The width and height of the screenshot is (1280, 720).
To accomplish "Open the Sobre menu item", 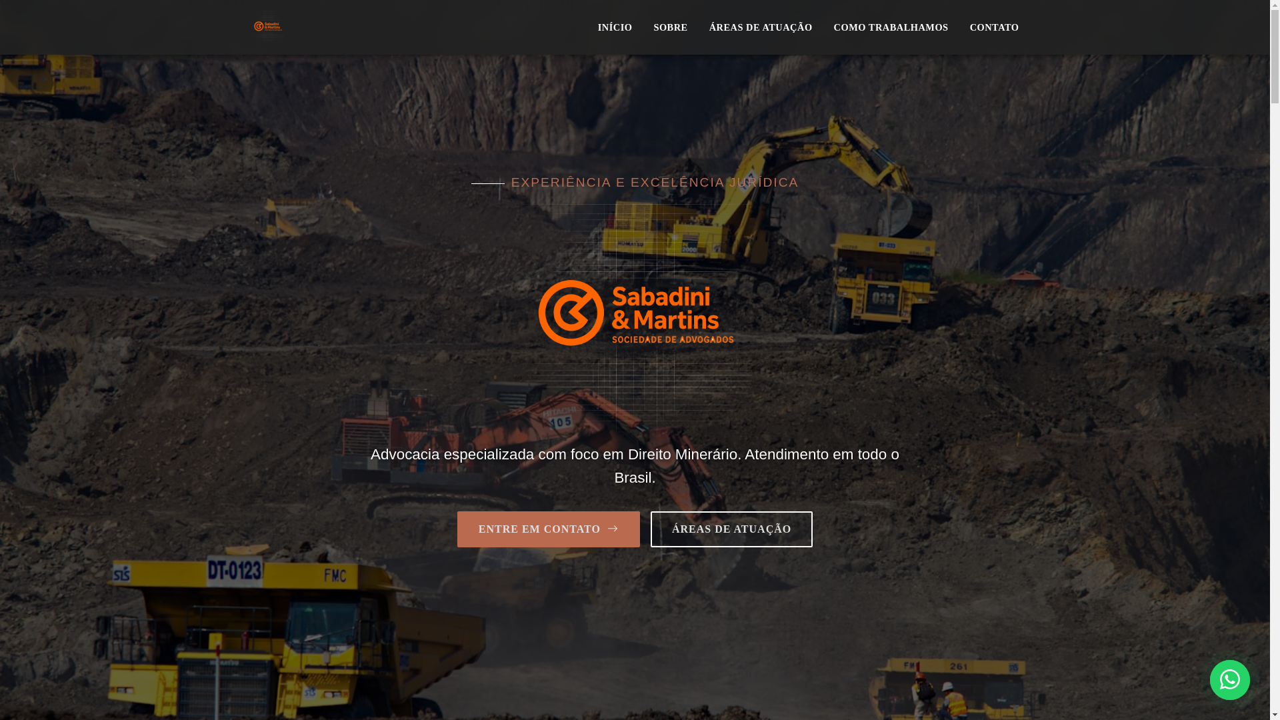I will point(670,27).
